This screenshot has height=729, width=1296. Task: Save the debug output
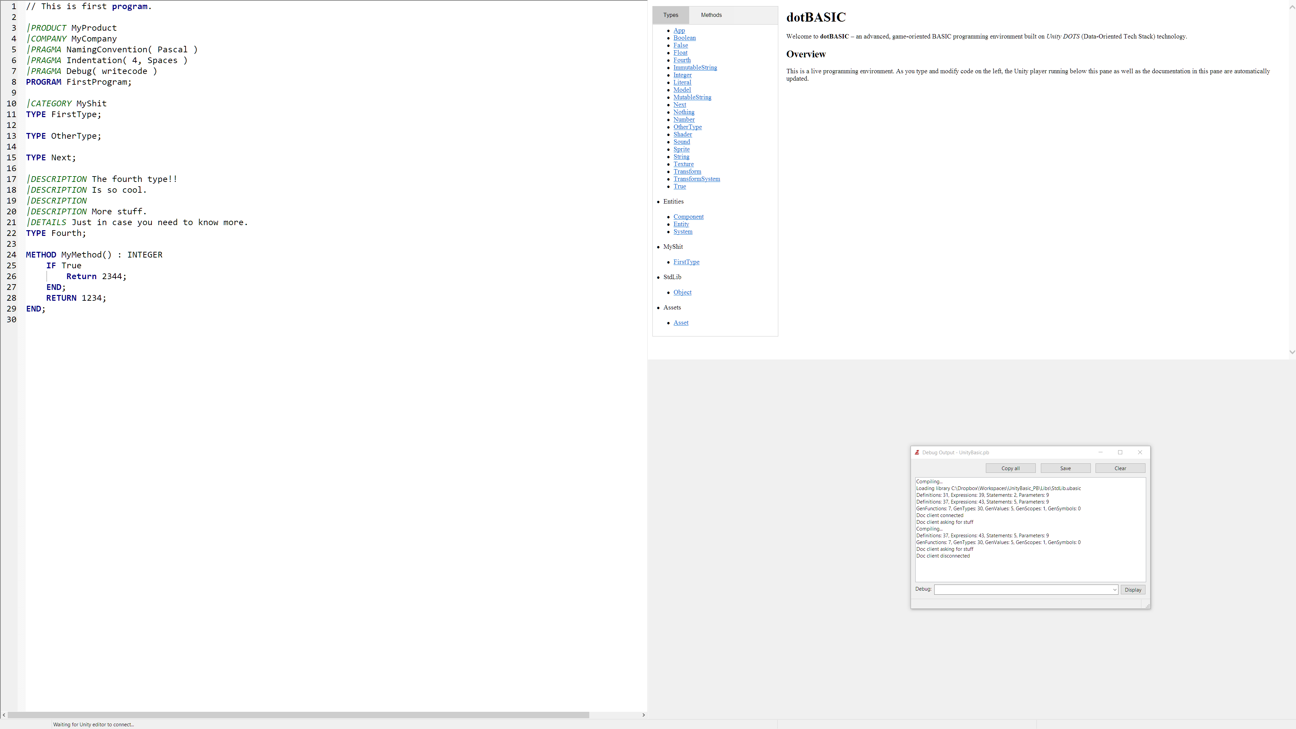(x=1065, y=468)
